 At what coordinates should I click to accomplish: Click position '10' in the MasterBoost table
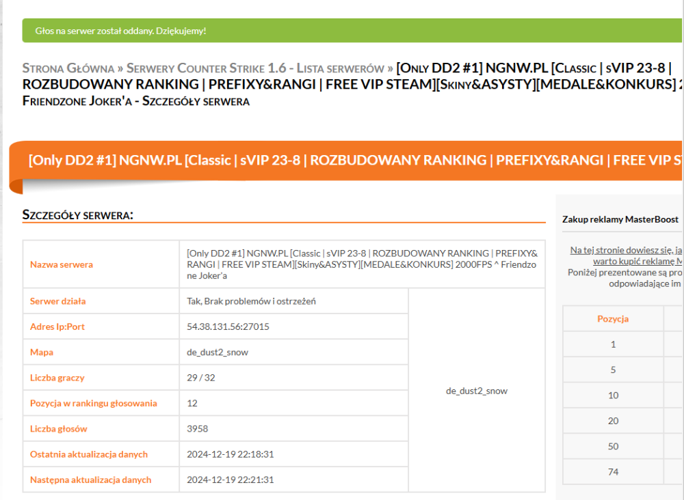coord(613,395)
